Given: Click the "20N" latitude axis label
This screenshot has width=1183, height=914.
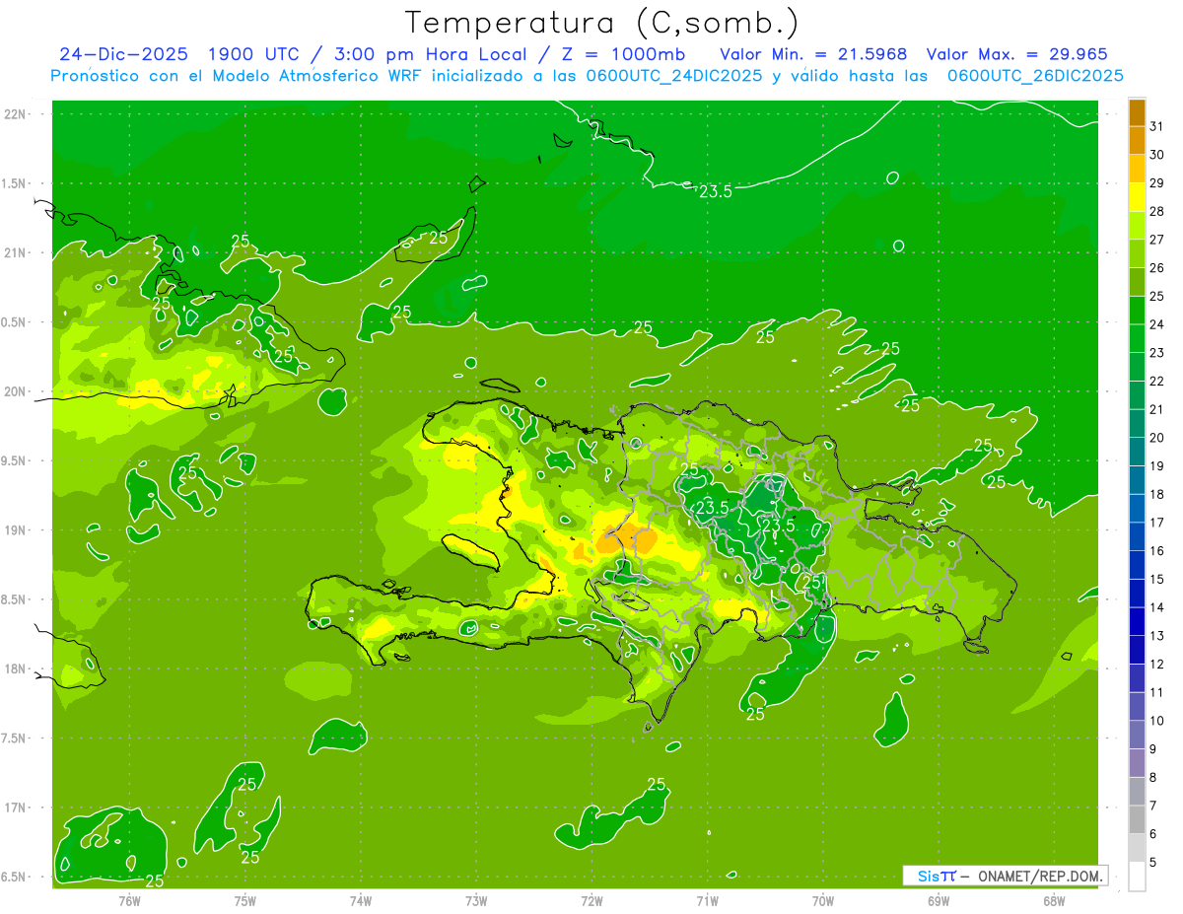Looking at the screenshot, I should (x=16, y=391).
